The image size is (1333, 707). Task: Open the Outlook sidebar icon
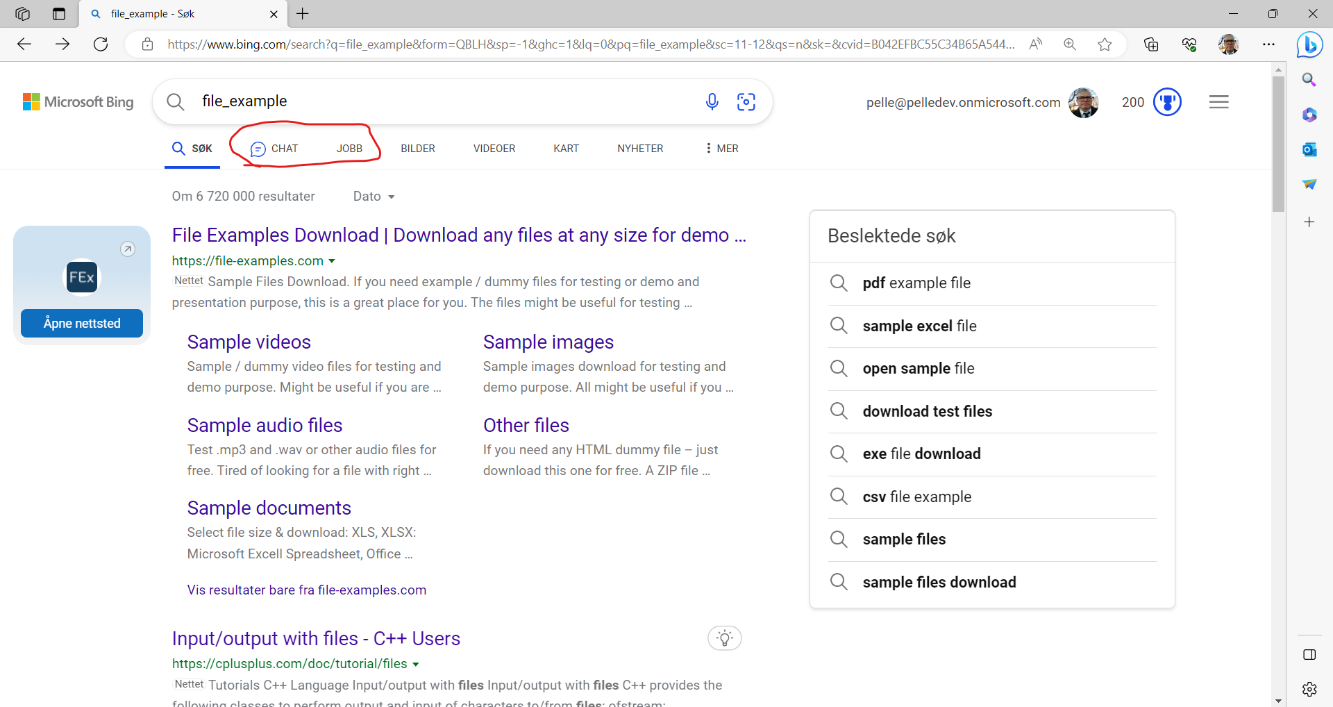(1309, 149)
